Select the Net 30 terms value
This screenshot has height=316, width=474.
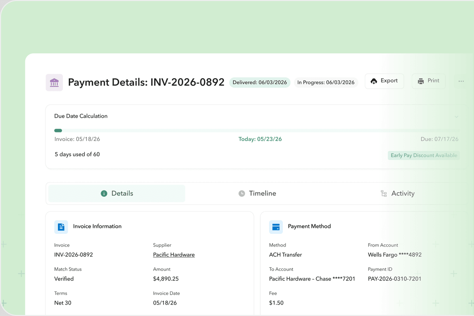coord(63,303)
